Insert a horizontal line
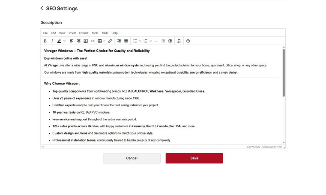 pyautogui.click(x=156, y=41)
